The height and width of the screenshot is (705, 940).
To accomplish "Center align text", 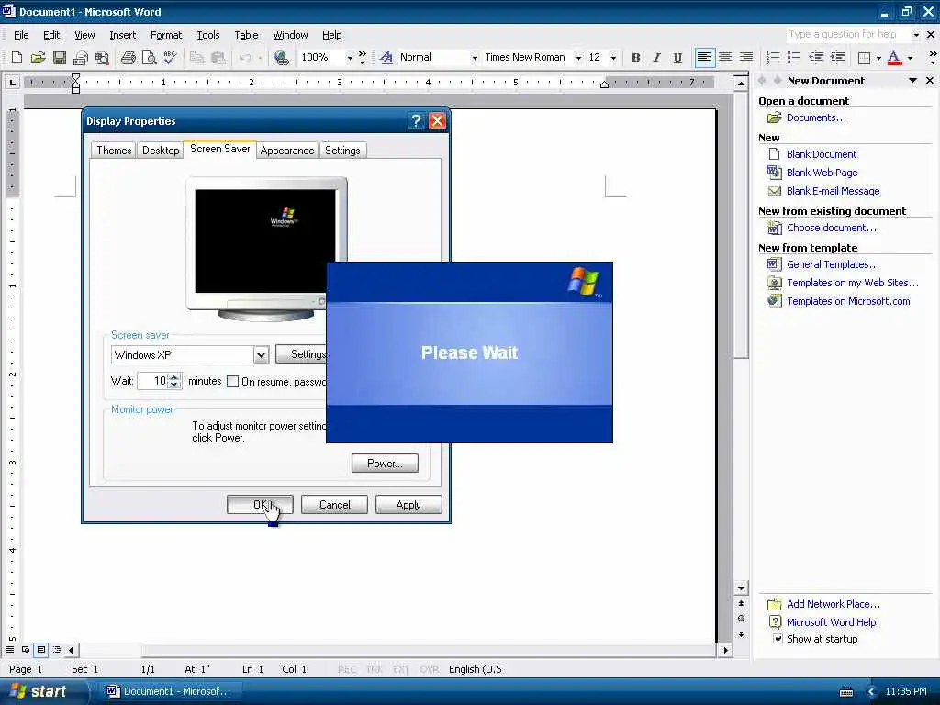I will click(x=725, y=58).
